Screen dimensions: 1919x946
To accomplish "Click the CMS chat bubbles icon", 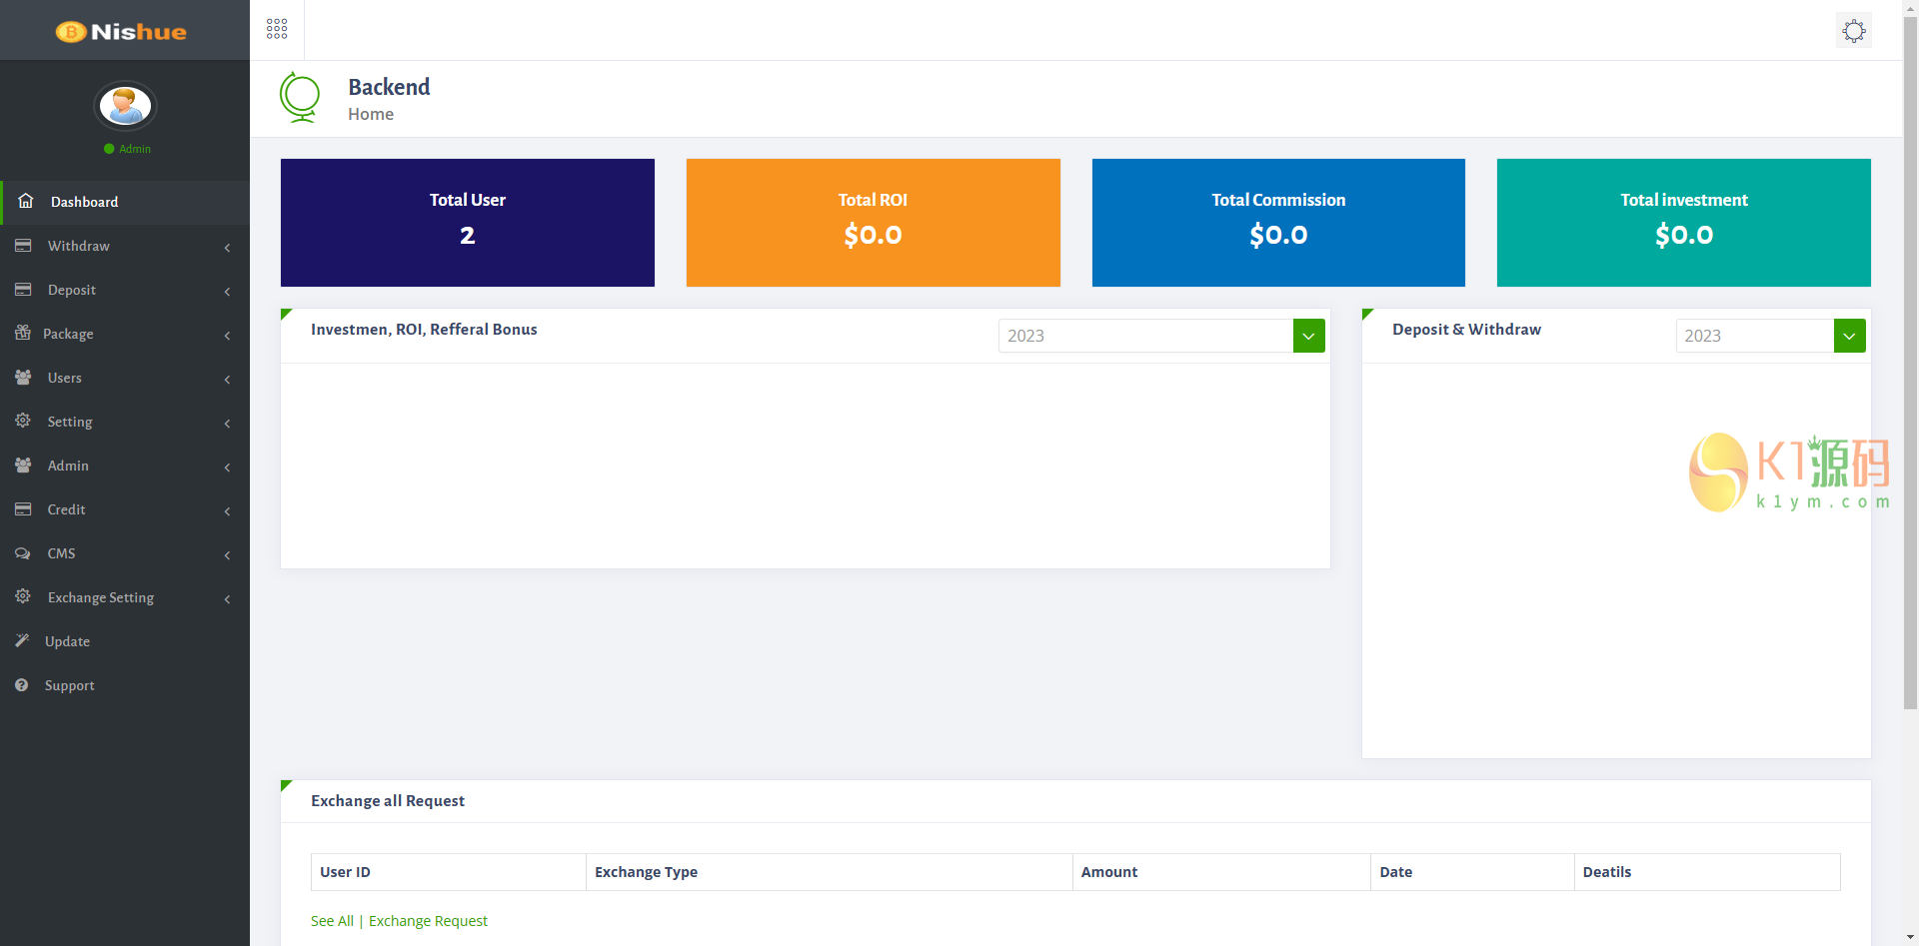I will pos(23,553).
